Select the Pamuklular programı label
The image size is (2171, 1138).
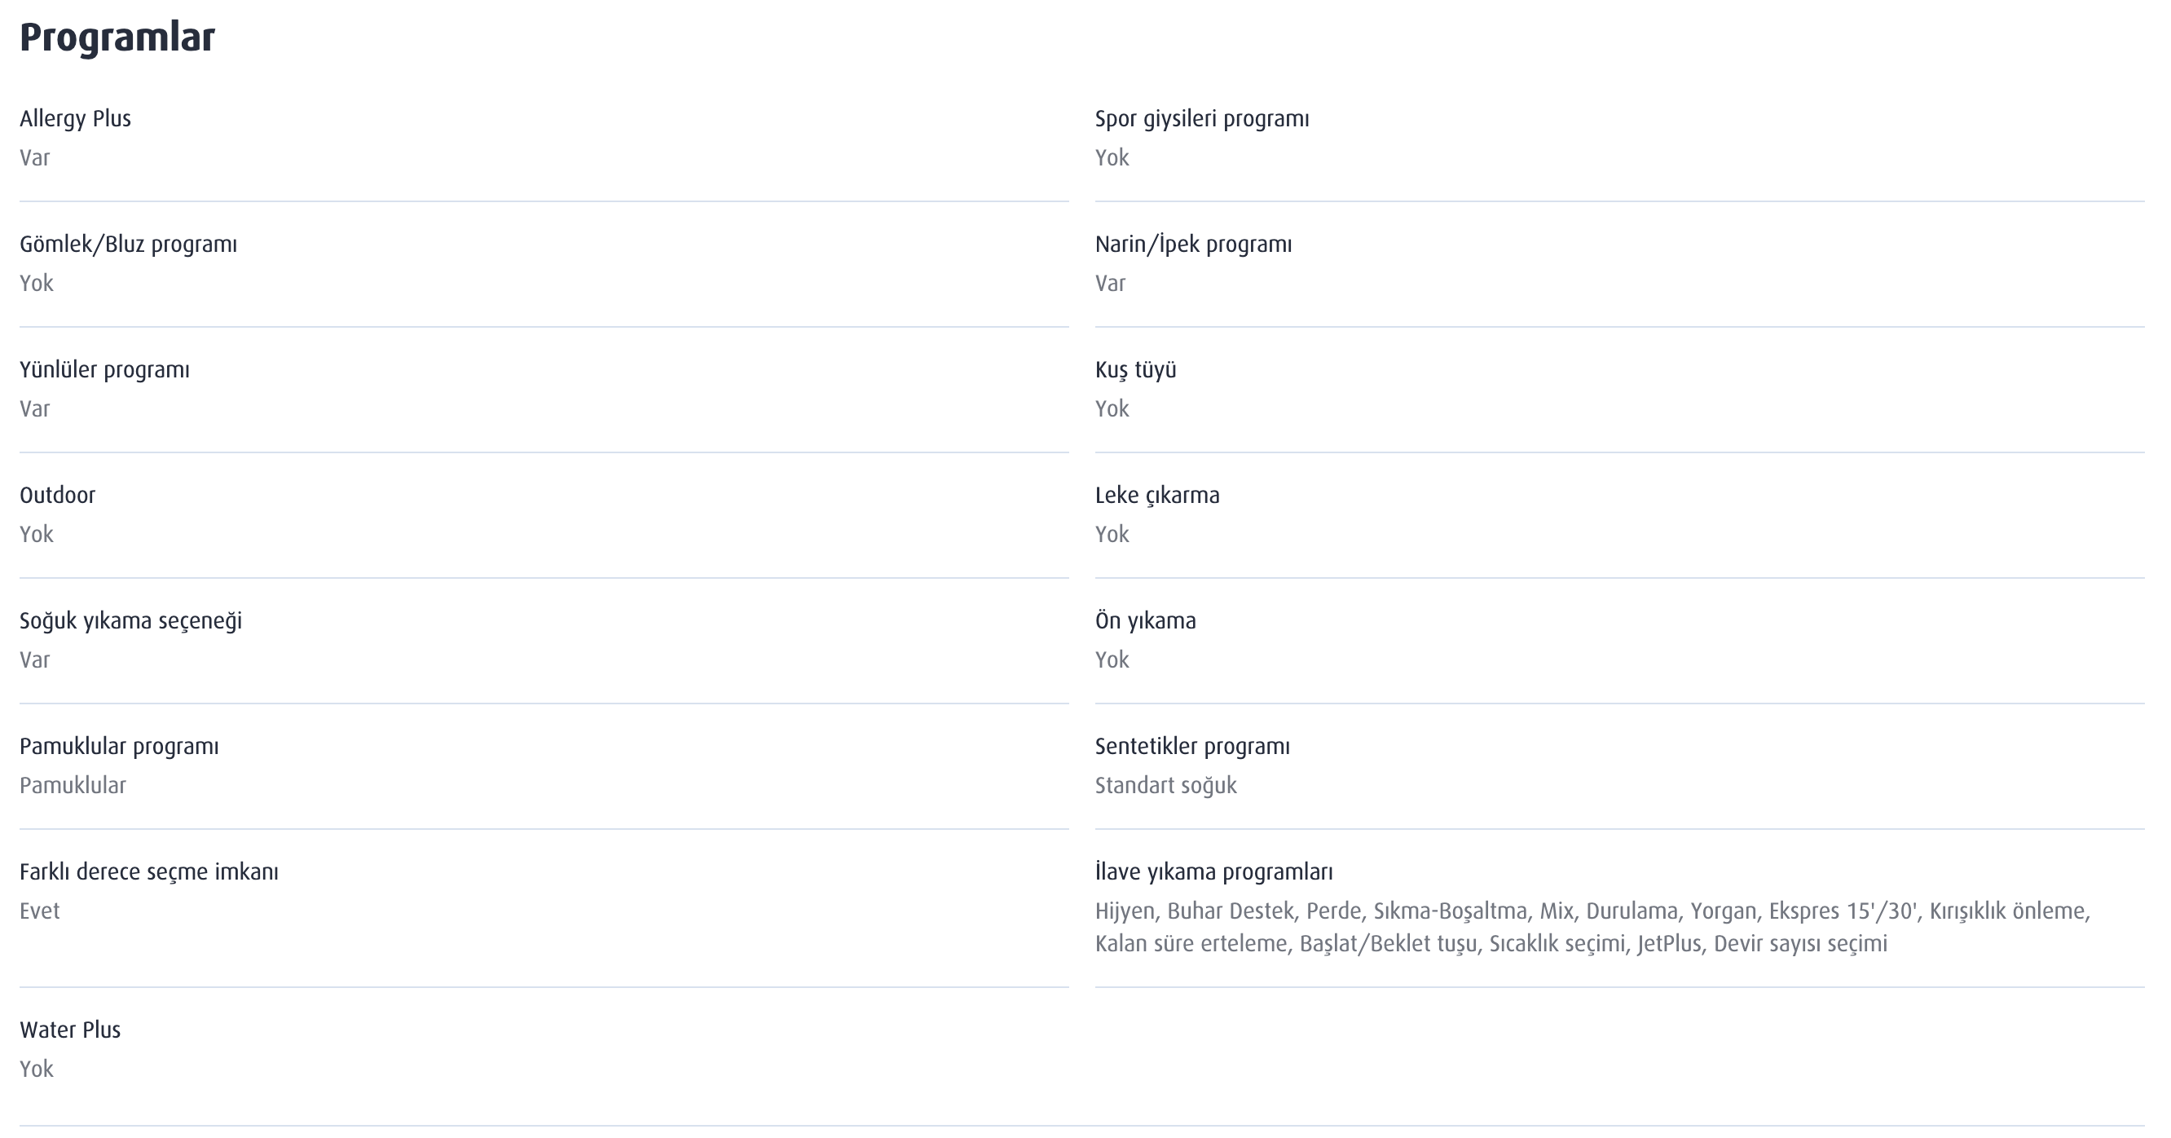pyautogui.click(x=119, y=747)
